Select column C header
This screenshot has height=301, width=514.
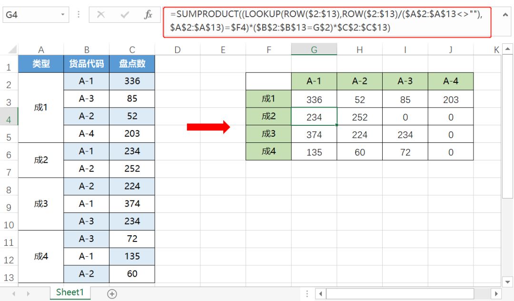(x=132, y=50)
